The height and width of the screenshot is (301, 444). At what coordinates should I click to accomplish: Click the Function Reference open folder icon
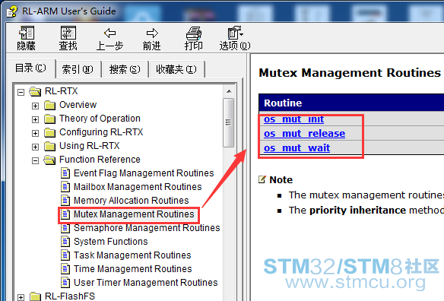click(x=49, y=160)
